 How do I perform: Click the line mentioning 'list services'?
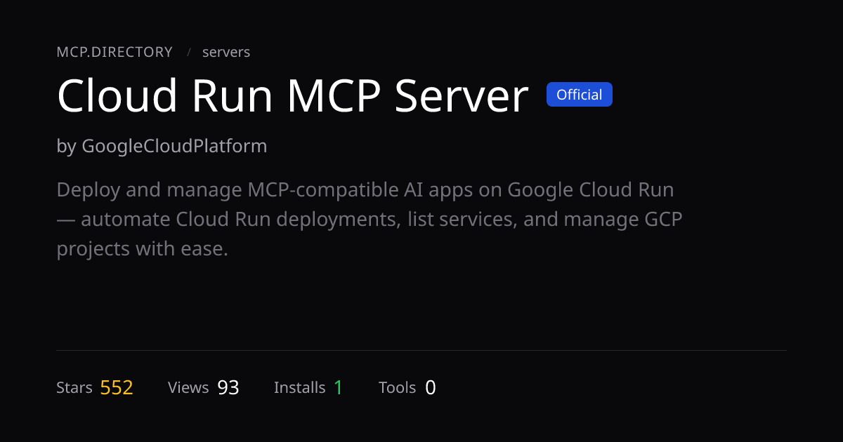tap(370, 220)
